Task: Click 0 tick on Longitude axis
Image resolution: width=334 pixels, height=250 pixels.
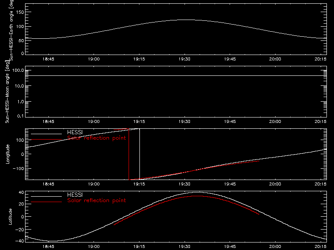Action: pos(23,154)
